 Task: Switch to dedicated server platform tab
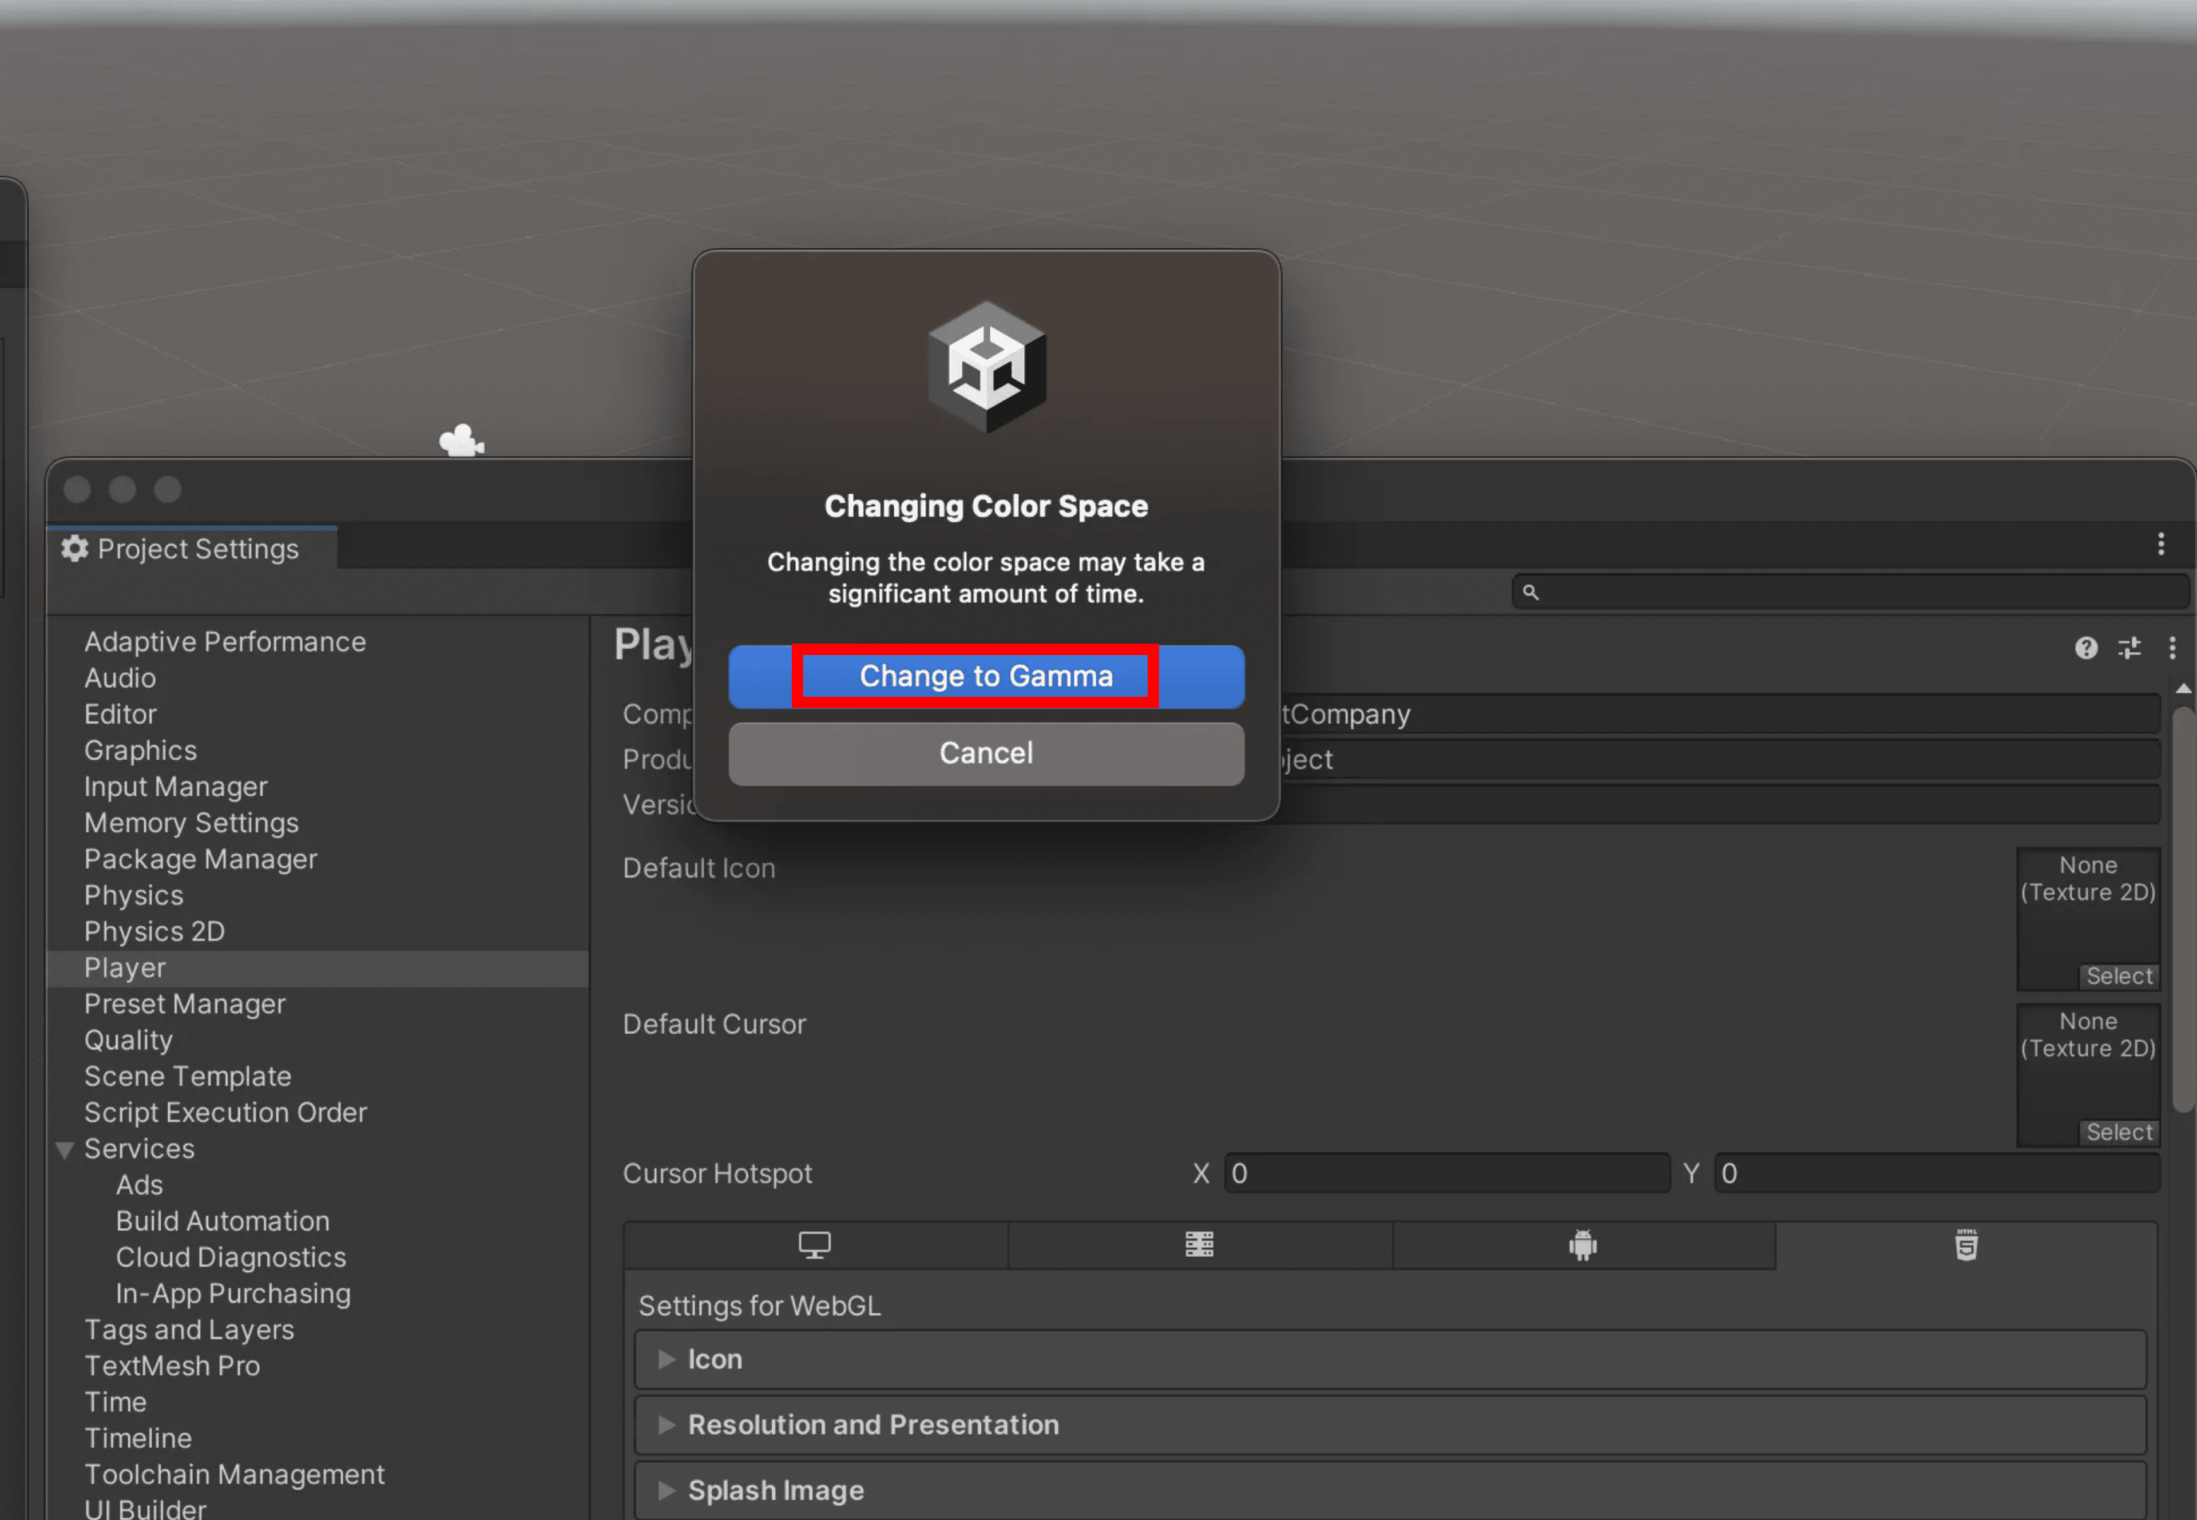click(x=1199, y=1246)
